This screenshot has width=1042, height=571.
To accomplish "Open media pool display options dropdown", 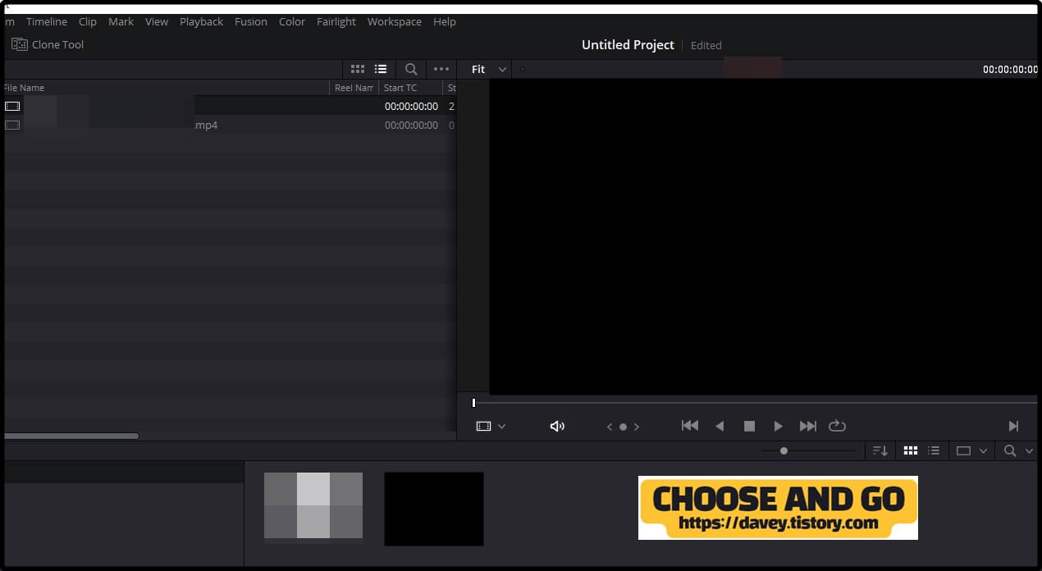I will (972, 450).
